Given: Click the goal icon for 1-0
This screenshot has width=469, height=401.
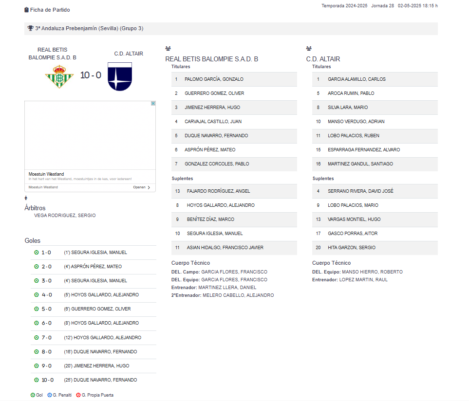Looking at the screenshot, I should tap(37, 253).
